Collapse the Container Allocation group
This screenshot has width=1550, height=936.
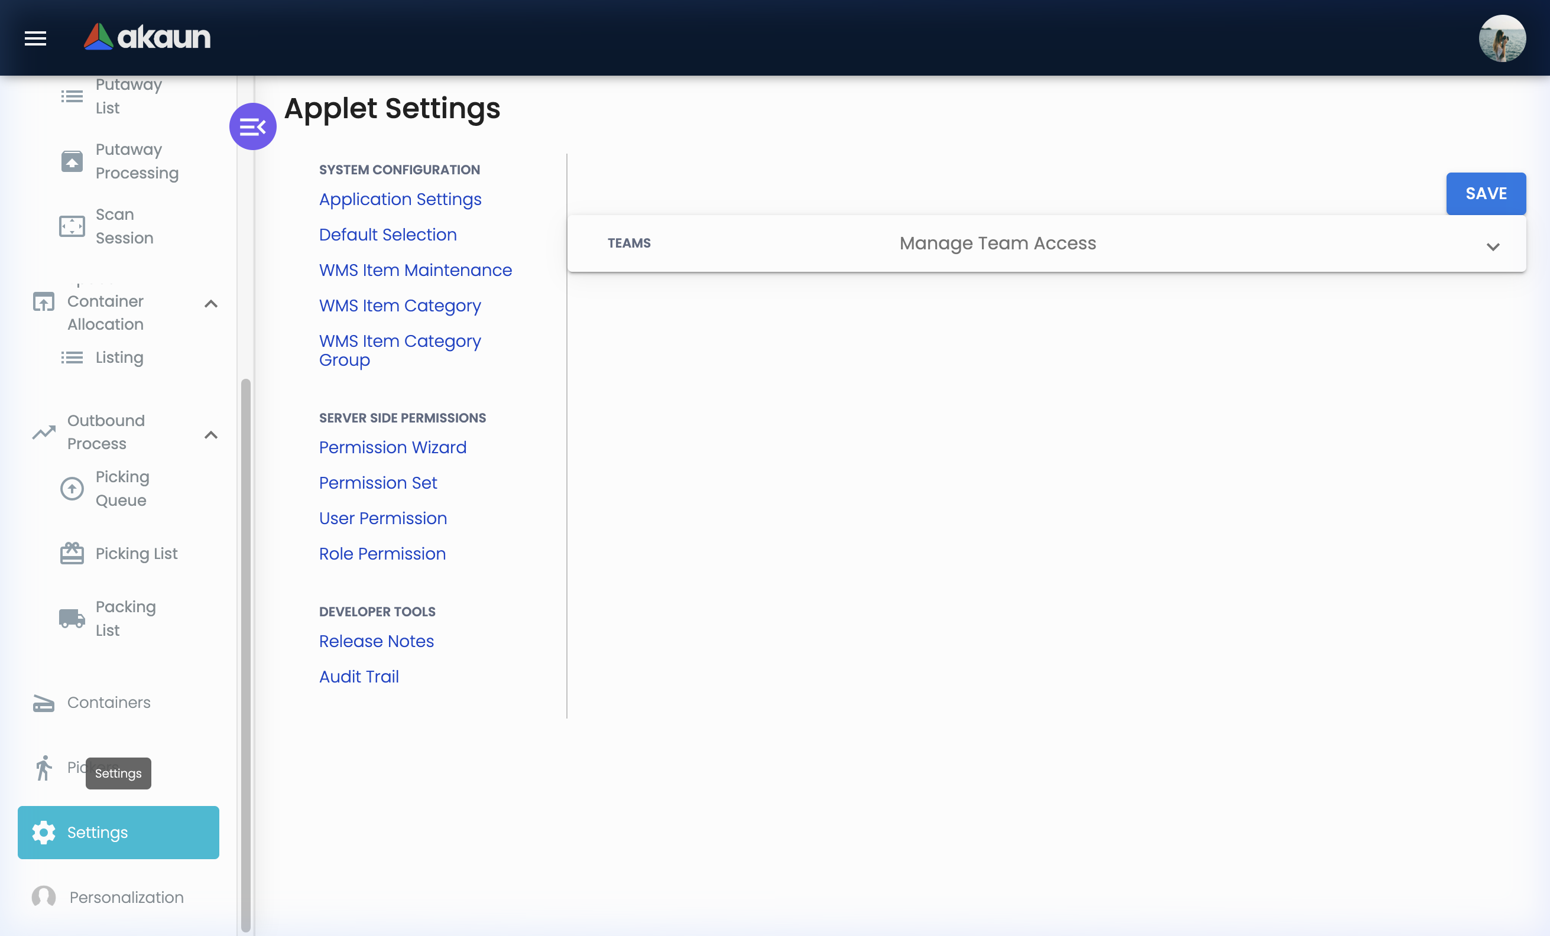coord(210,304)
